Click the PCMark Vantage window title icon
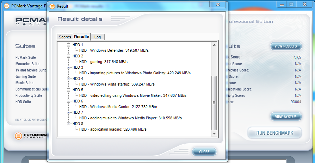This screenshot has width=315, height=163. 7,6
